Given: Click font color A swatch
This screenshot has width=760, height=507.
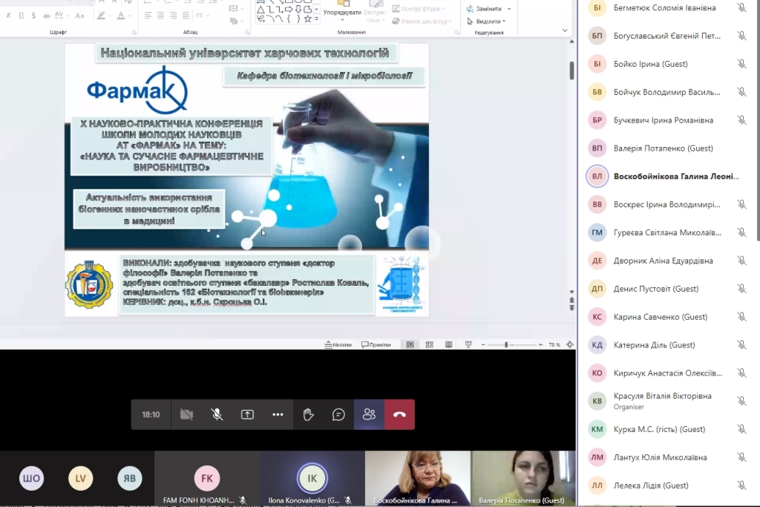Looking at the screenshot, I should point(121,16).
